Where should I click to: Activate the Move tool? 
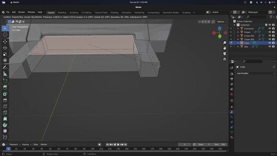5,42
